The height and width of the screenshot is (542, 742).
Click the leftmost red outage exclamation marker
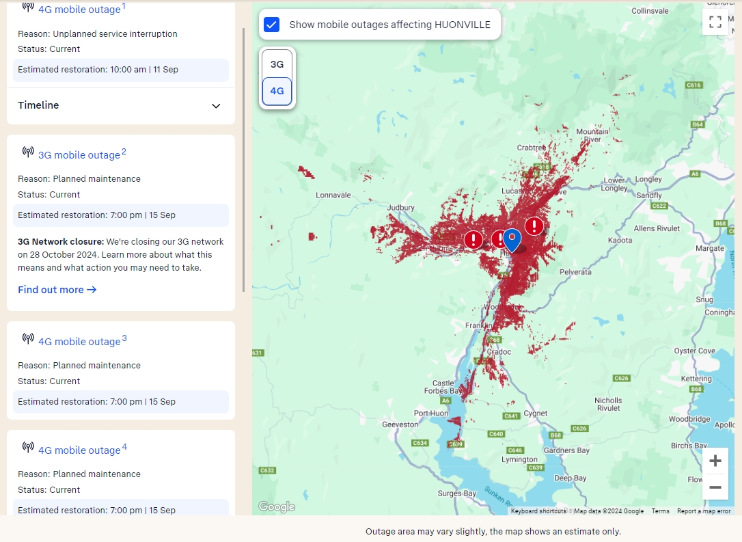(x=472, y=240)
